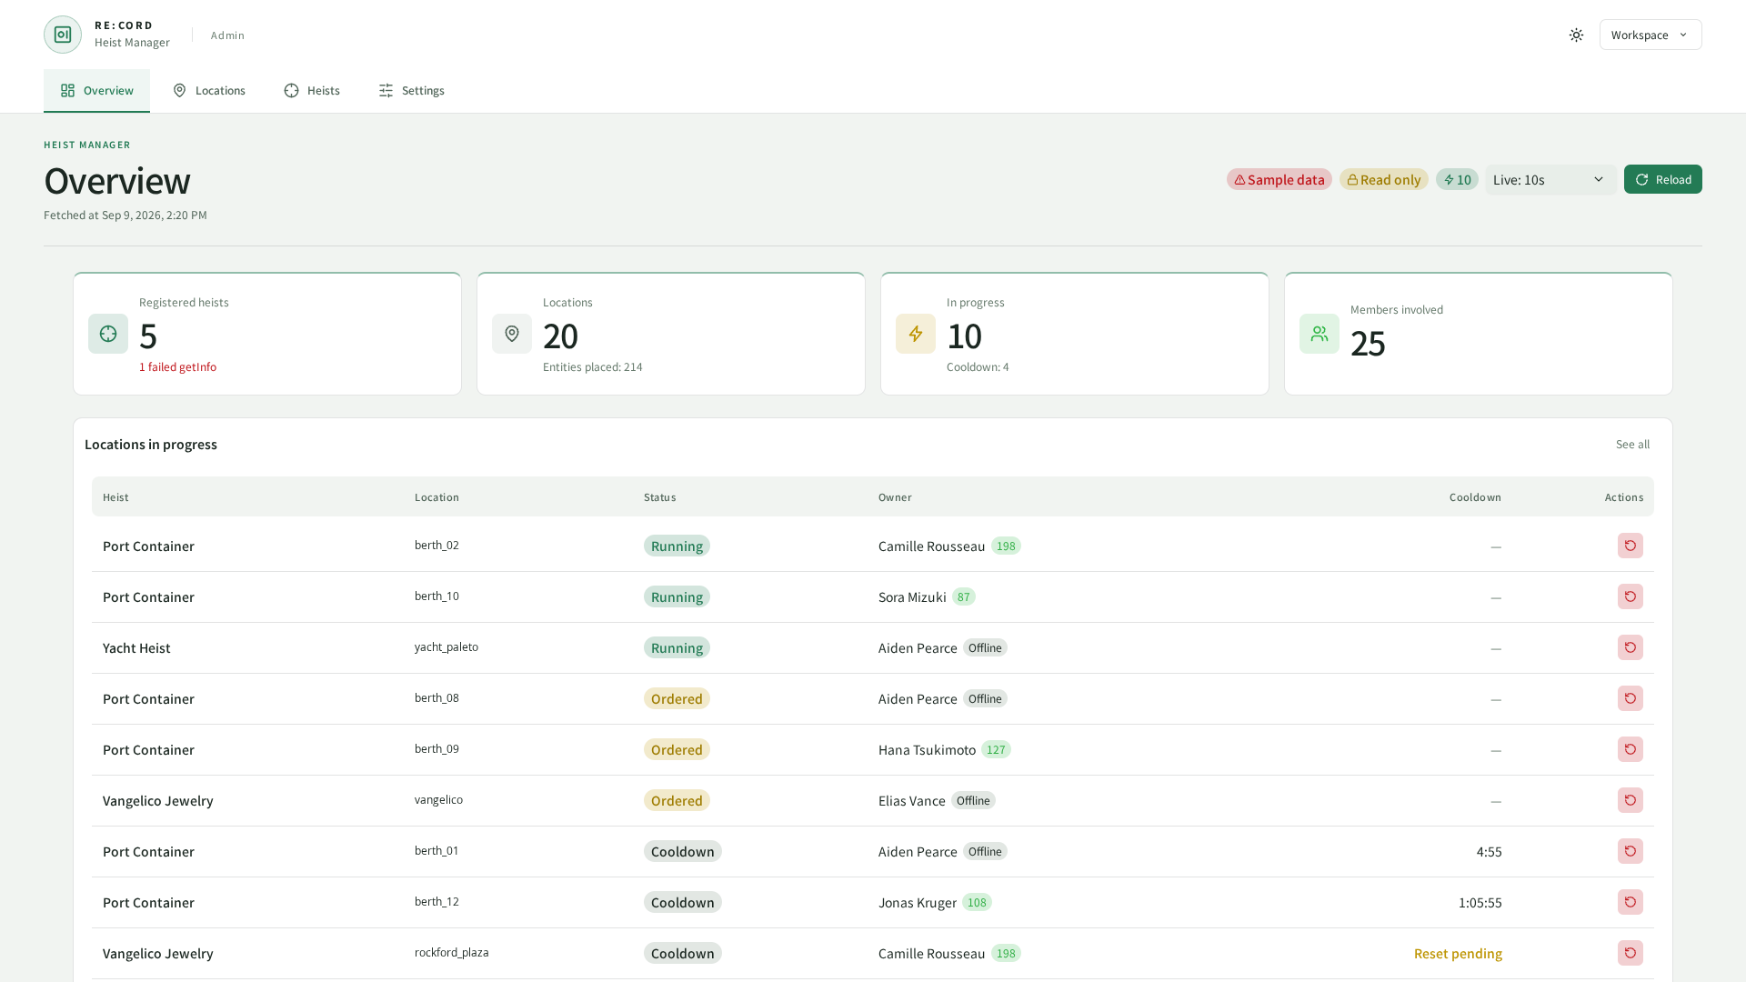
Task: Switch to the Overview tab
Action: [x=96, y=90]
